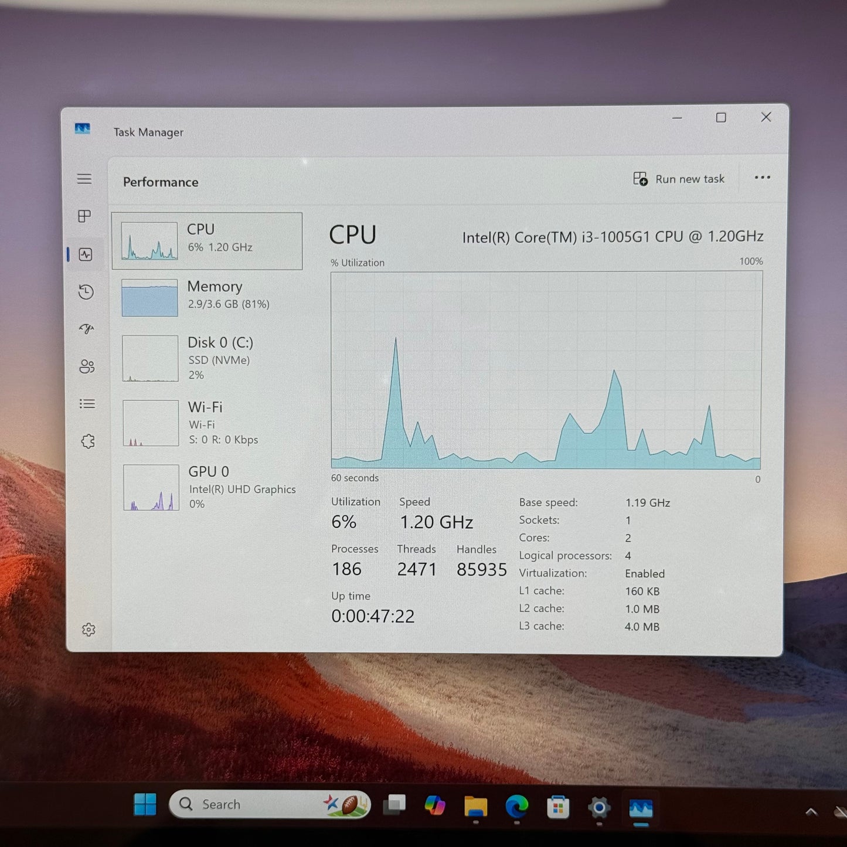Close the Task Manager window
The image size is (847, 847).
point(766,117)
